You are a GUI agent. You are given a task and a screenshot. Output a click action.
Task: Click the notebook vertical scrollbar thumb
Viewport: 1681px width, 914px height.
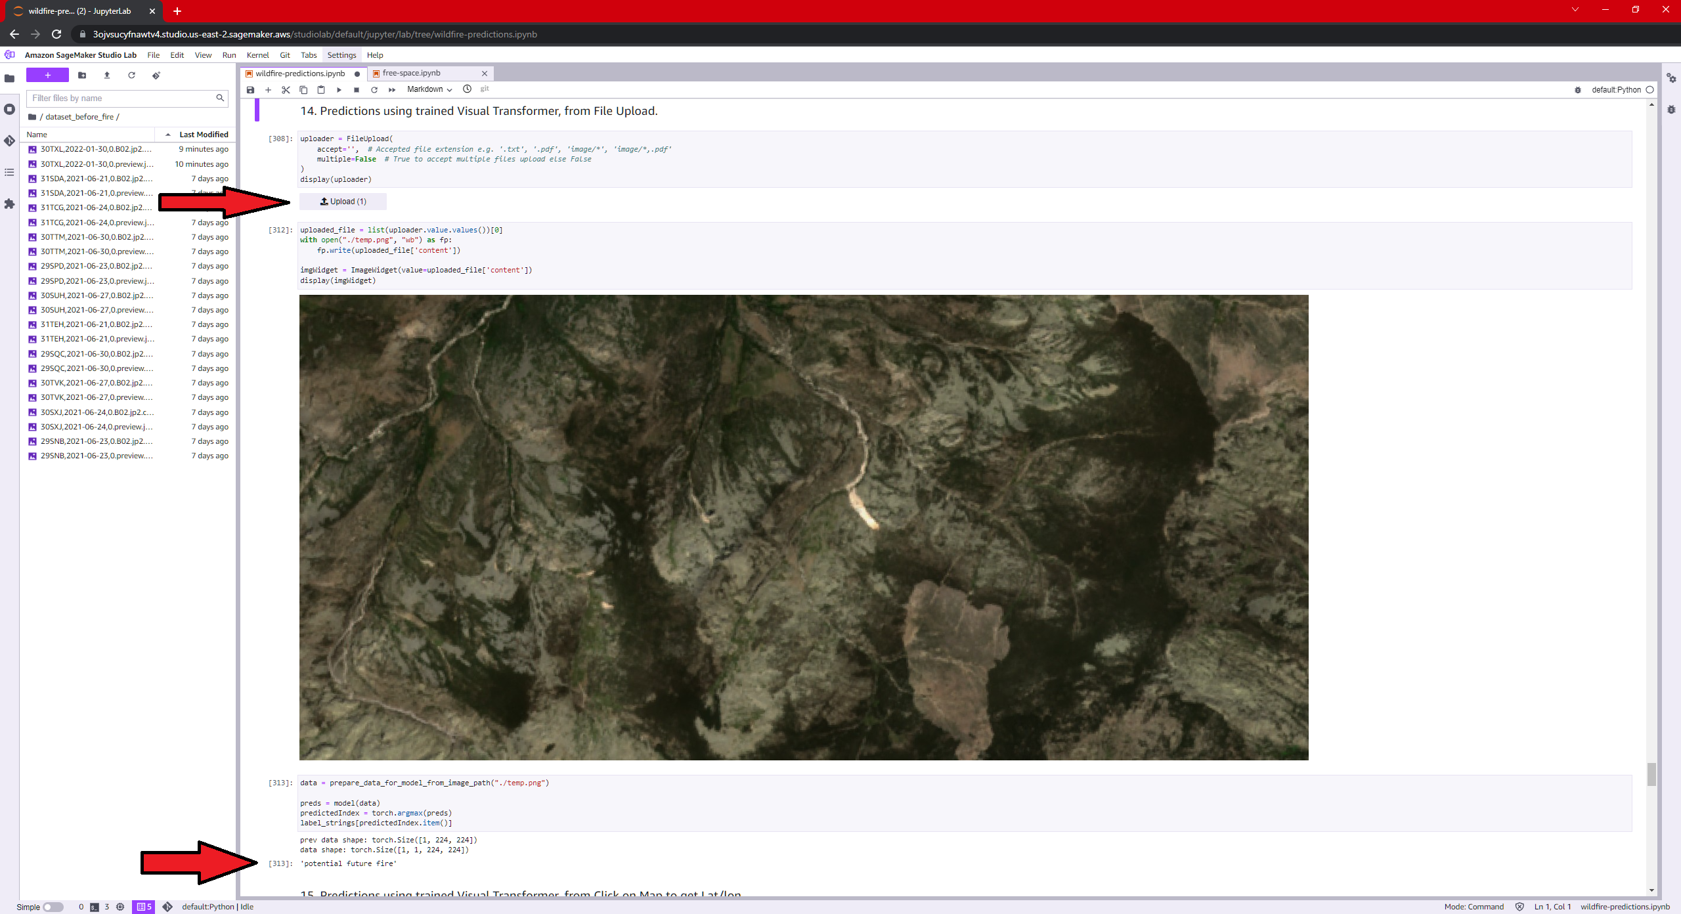(x=1651, y=774)
